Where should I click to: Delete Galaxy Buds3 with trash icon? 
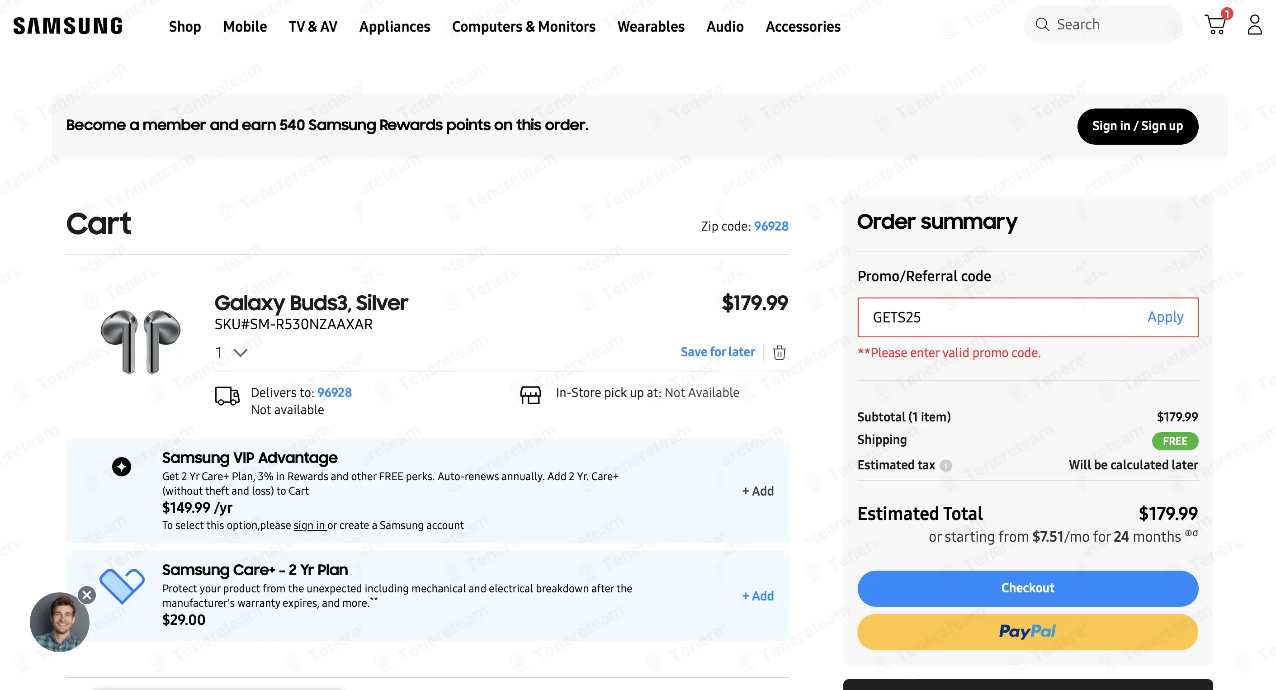[779, 352]
